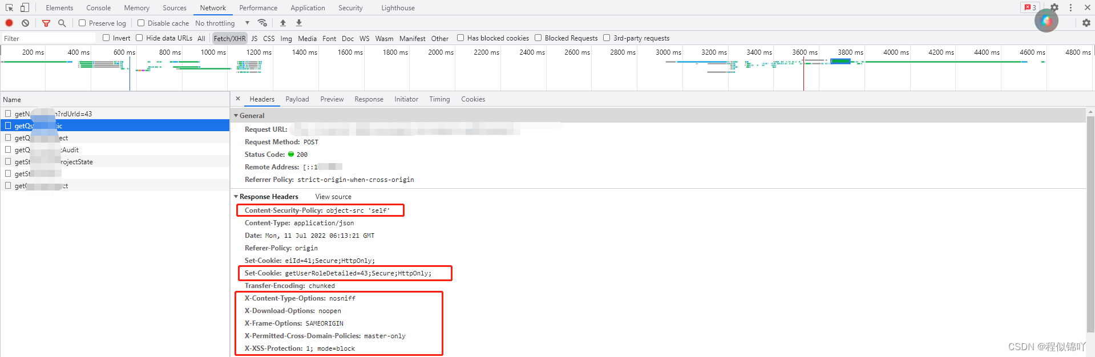1095x357 pixels.
Task: Click the X-Frame-Options SAMEORIGIN header
Action: [x=294, y=323]
